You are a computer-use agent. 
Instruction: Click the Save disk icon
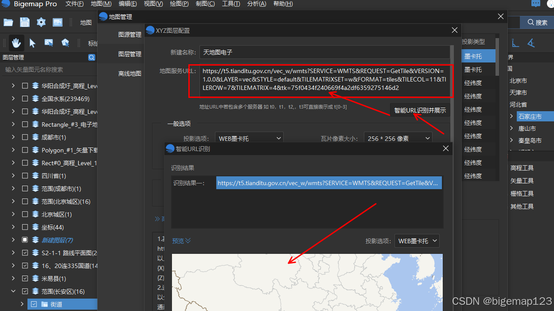click(25, 22)
